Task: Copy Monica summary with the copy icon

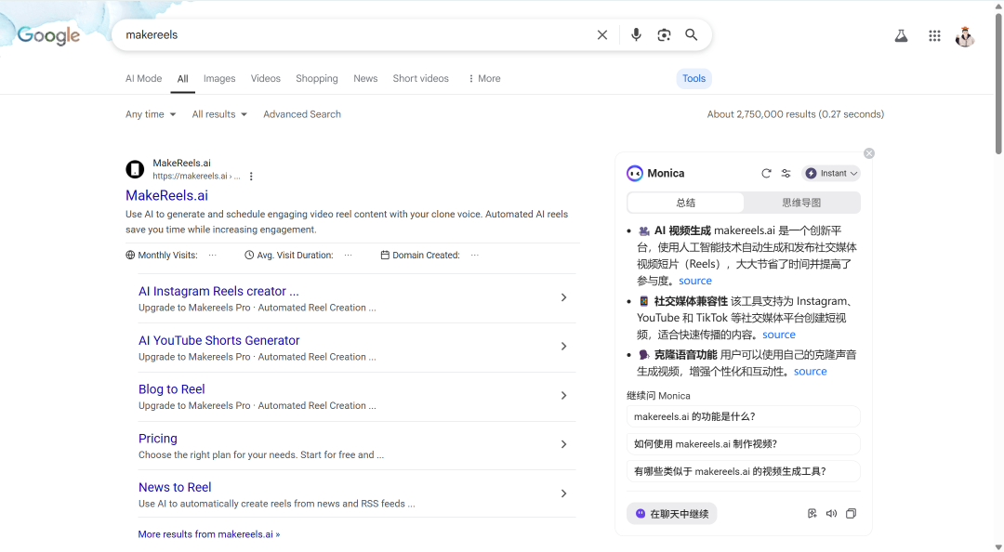Action: click(x=851, y=514)
